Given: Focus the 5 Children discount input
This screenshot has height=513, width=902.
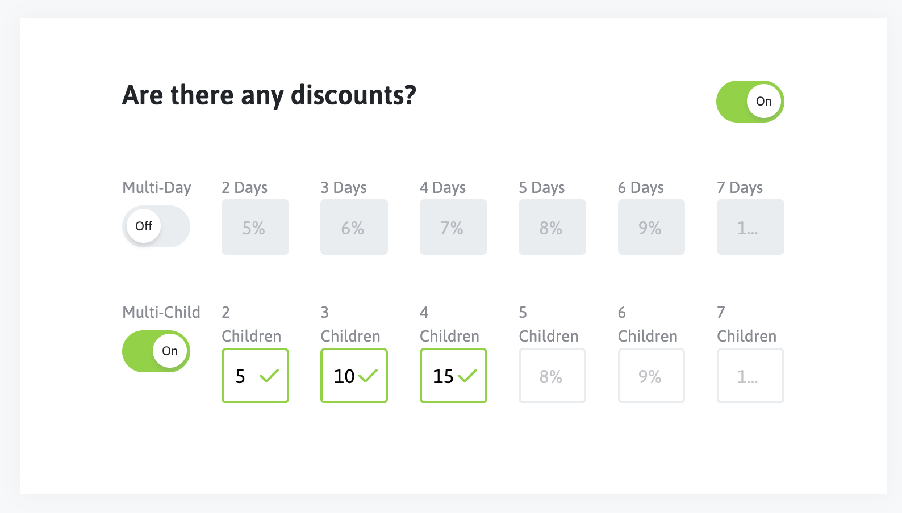Looking at the screenshot, I should (552, 376).
